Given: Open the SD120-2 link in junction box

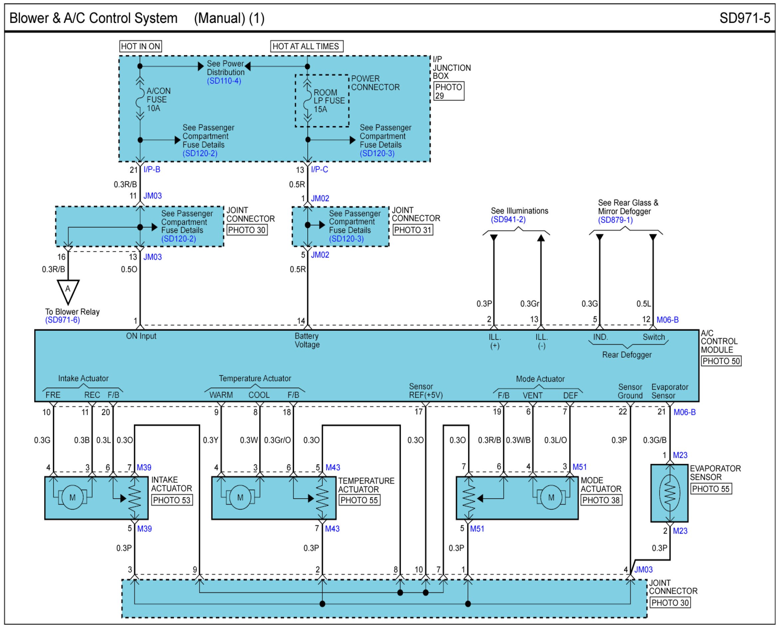Looking at the screenshot, I should pyautogui.click(x=200, y=153).
